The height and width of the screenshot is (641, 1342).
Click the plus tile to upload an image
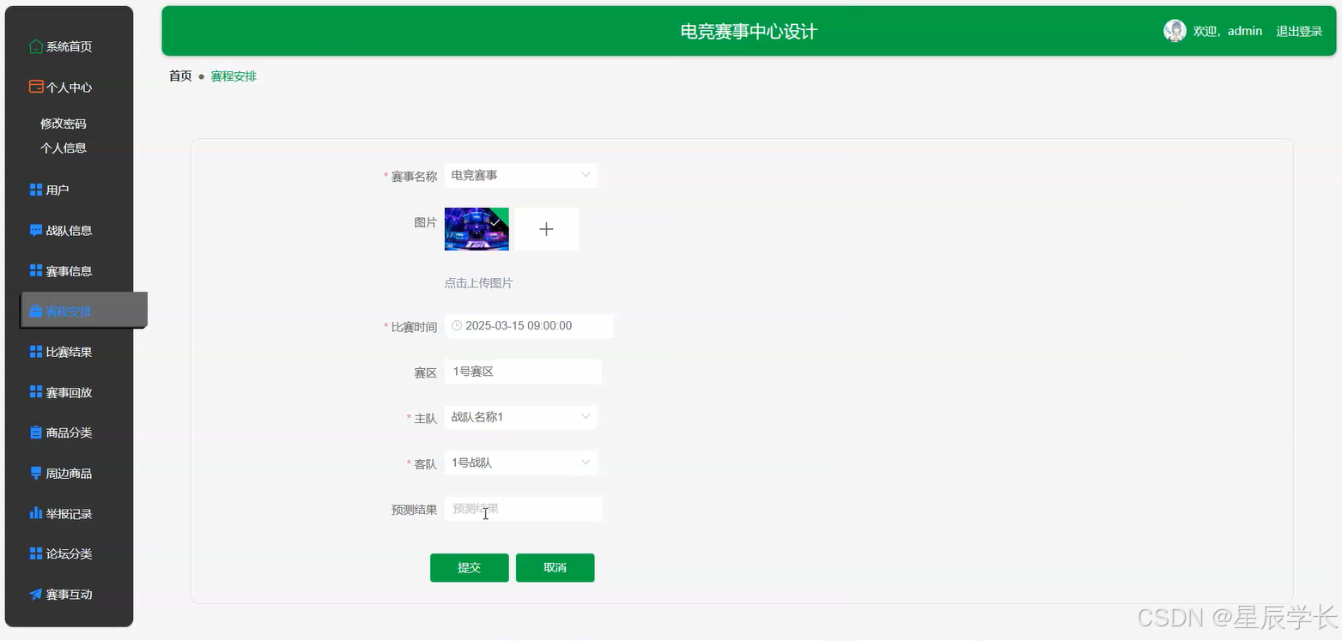click(x=546, y=228)
